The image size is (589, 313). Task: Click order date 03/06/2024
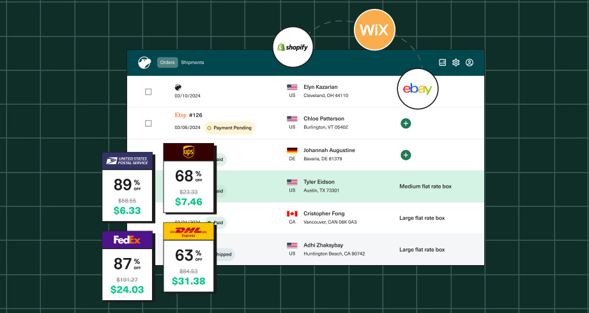[x=187, y=127]
